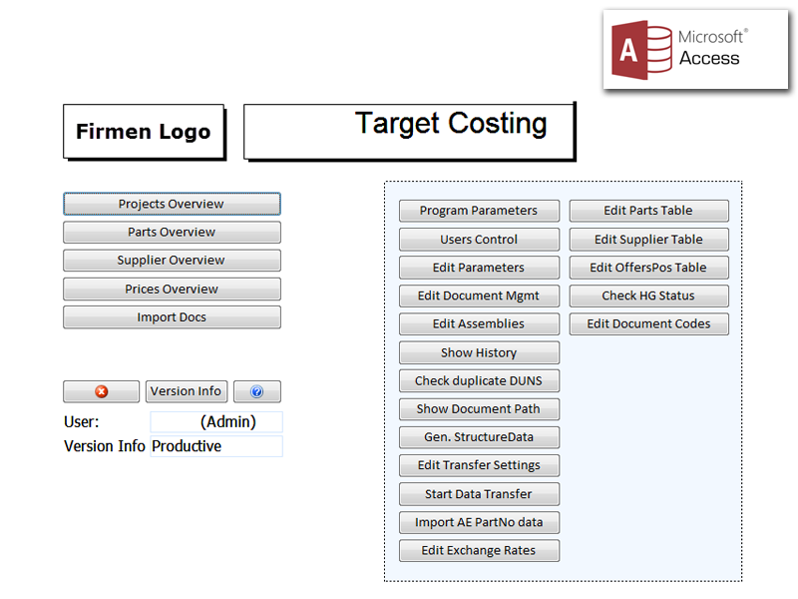Image resolution: width=798 pixels, height=599 pixels.
Task: Check for duplicate DUNS entries
Action: click(x=479, y=380)
